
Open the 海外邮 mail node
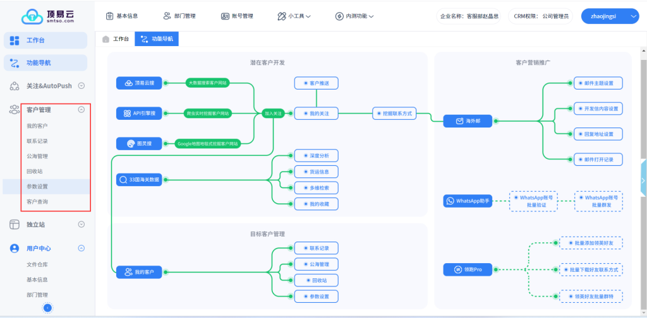[x=468, y=121]
